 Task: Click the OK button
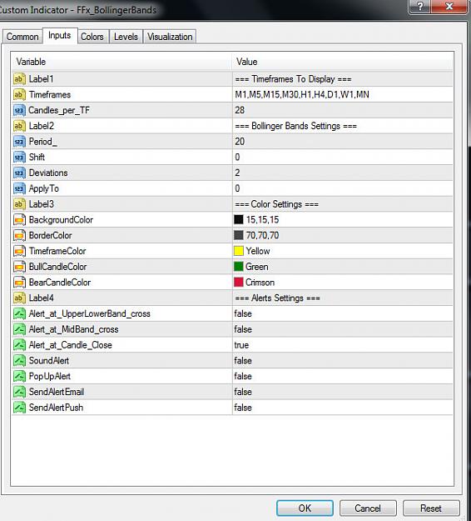[x=305, y=508]
